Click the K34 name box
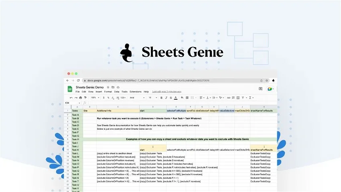Screen dimensions: 341x192 [x=73, y=103]
